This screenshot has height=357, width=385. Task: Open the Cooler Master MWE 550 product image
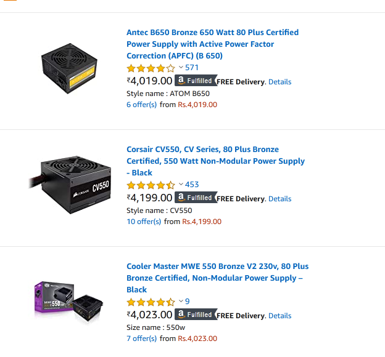click(x=69, y=302)
